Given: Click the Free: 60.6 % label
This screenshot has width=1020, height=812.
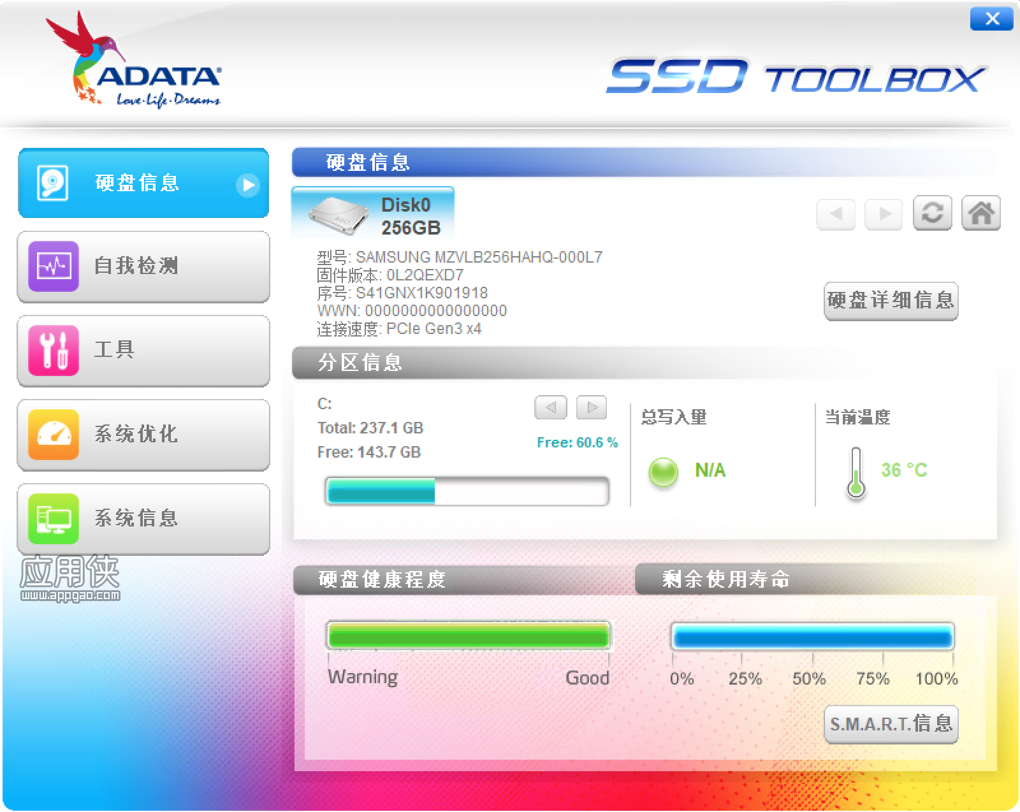Looking at the screenshot, I should pyautogui.click(x=578, y=442).
